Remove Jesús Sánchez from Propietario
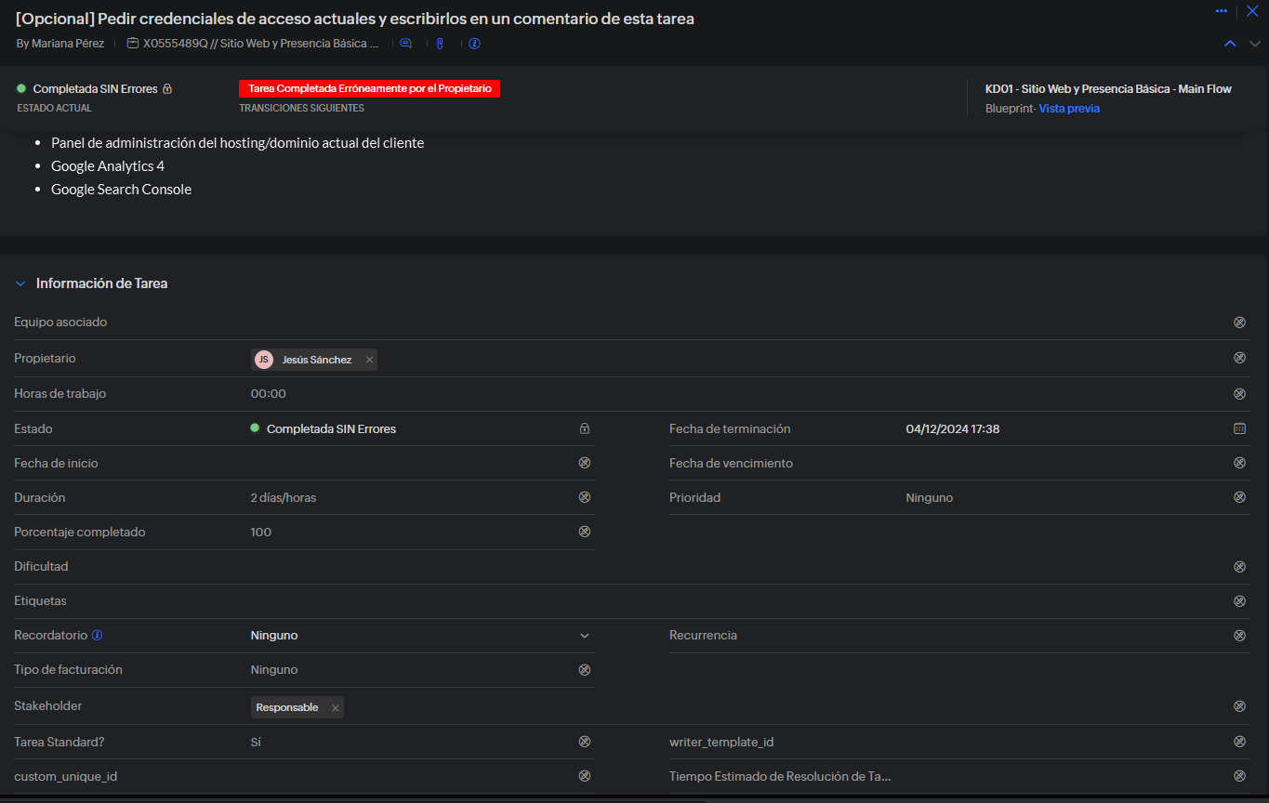 (369, 360)
